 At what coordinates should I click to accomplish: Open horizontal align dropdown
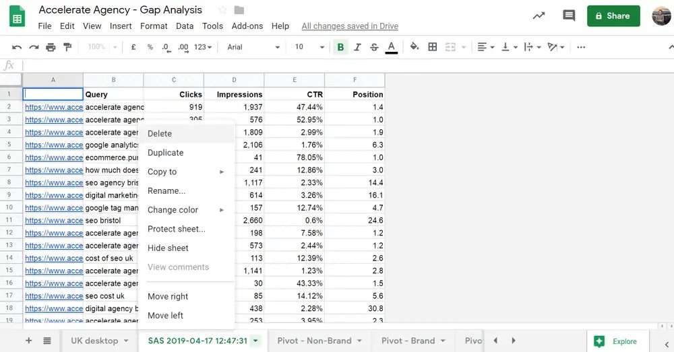tap(486, 47)
